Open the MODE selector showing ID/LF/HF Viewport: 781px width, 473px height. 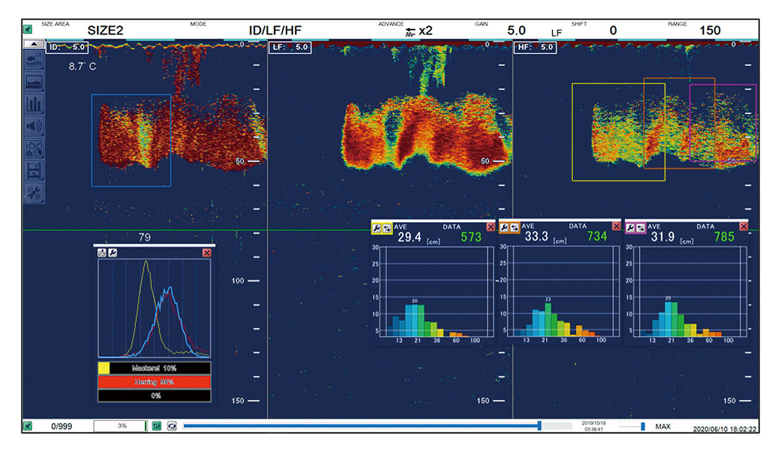(275, 31)
